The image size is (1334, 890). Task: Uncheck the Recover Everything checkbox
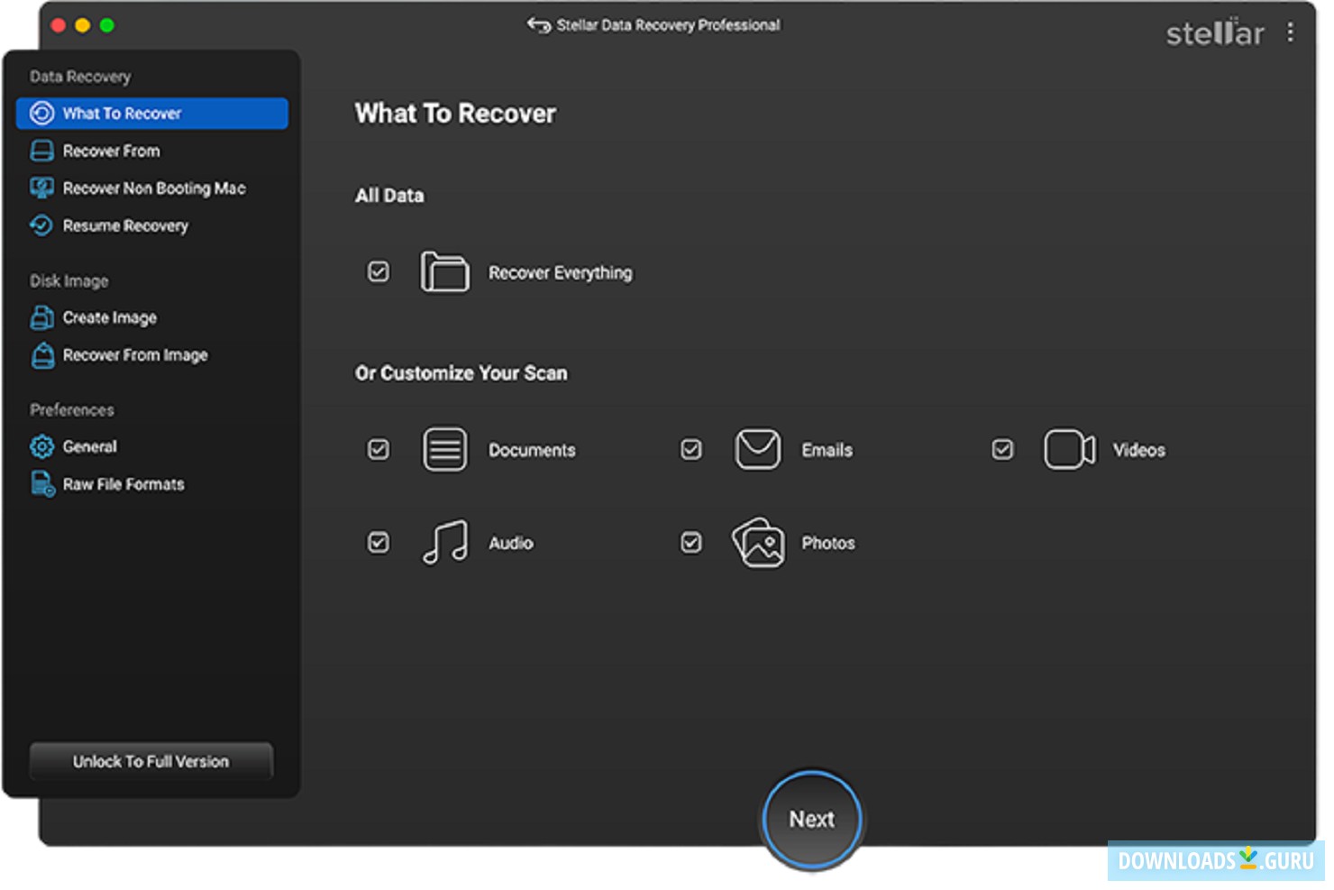(x=379, y=271)
